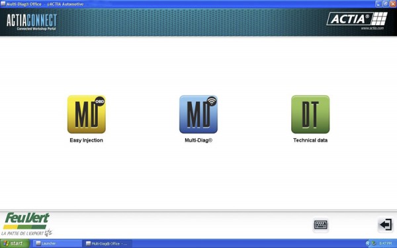Show the on-screen keyboard
Image resolution: width=397 pixels, height=248 pixels.
point(320,225)
